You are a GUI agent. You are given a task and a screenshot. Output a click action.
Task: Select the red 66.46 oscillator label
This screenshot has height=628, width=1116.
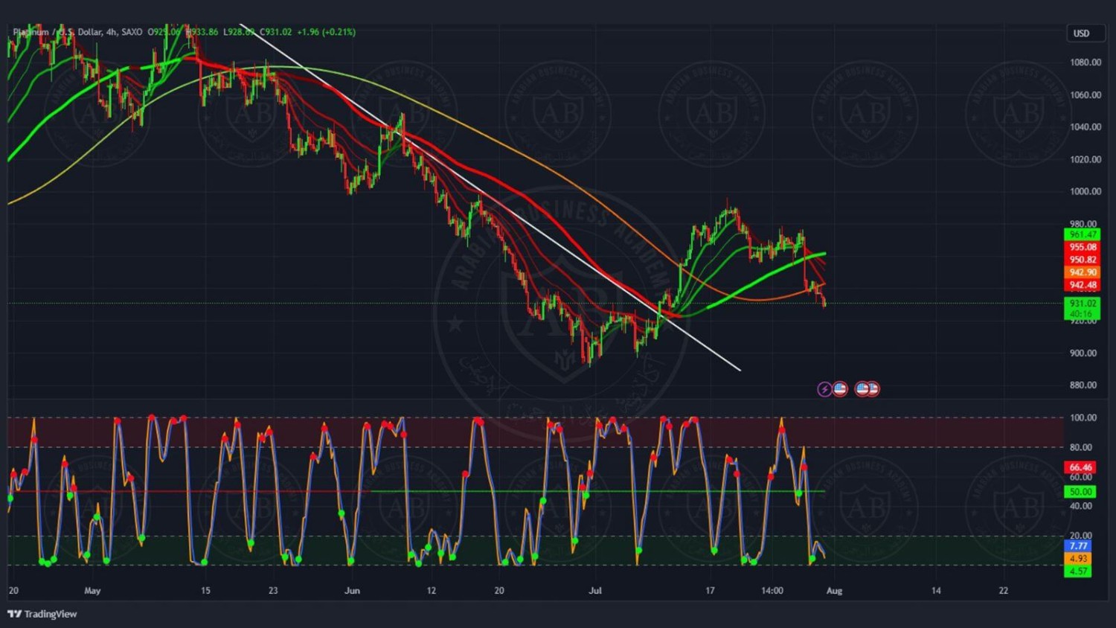pyautogui.click(x=1080, y=467)
